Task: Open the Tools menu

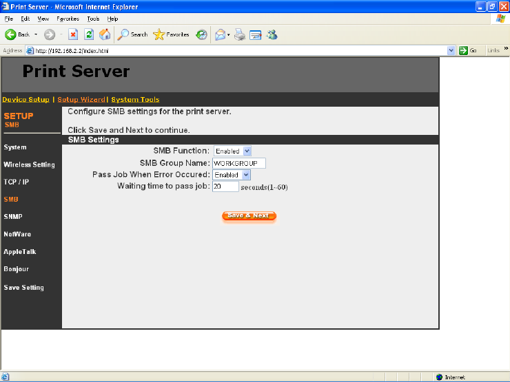Action: pyautogui.click(x=93, y=19)
